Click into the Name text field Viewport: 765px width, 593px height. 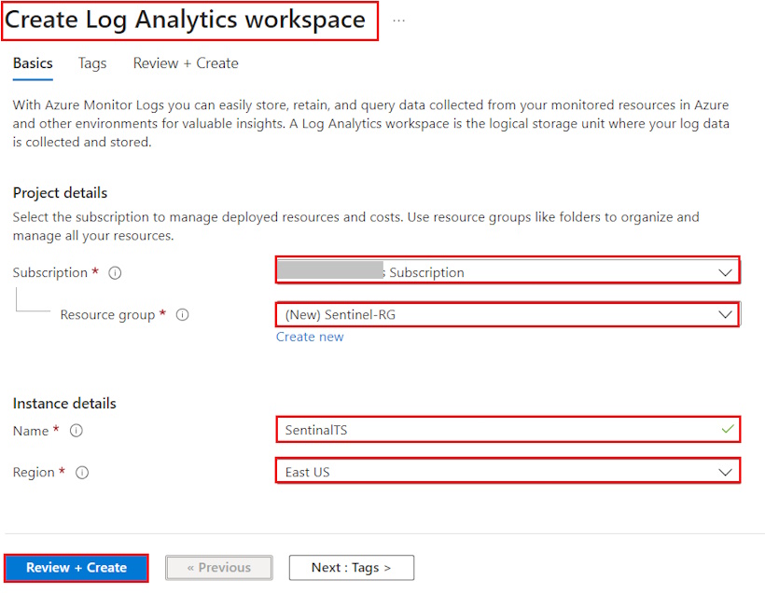[494, 430]
